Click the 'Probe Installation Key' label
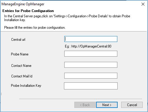Screen dimensions: 148x112 pos(26,86)
